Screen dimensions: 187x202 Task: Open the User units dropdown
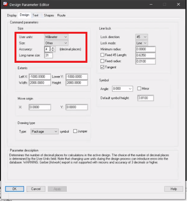click(x=56, y=37)
